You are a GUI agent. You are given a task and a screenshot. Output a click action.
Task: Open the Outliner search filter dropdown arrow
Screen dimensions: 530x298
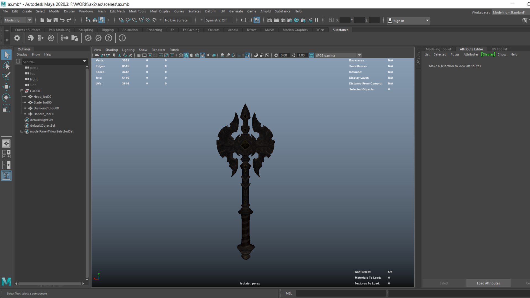tap(84, 61)
